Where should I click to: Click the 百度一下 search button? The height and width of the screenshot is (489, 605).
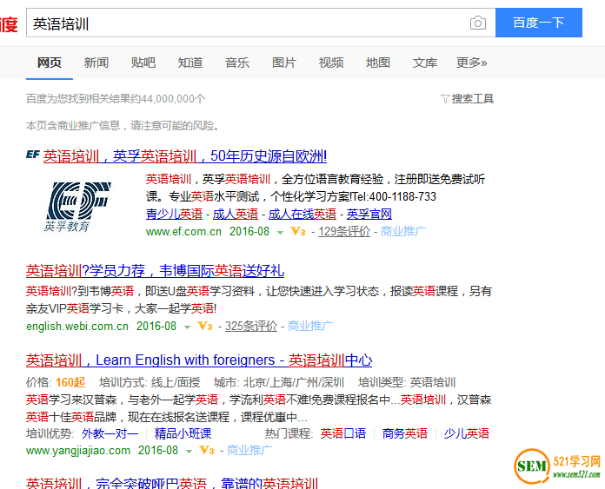click(x=539, y=23)
